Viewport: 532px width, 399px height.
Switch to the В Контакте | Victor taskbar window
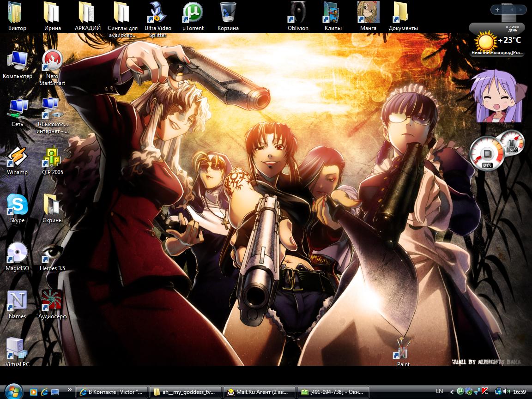pyautogui.click(x=112, y=392)
